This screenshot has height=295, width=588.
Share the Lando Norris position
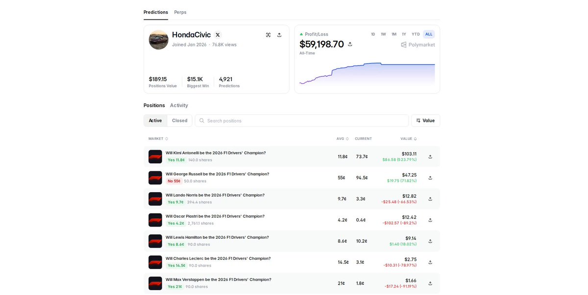click(430, 199)
